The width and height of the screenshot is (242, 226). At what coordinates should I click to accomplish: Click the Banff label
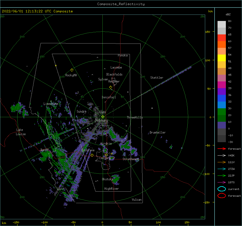(44, 150)
